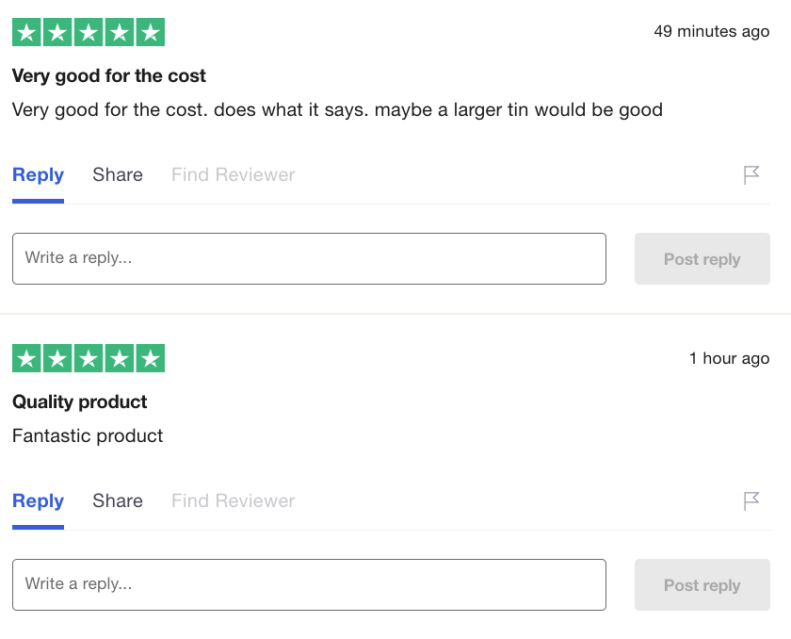The width and height of the screenshot is (791, 639).
Task: Click Find Reviewer on the 'Quality product' review
Action: click(233, 501)
